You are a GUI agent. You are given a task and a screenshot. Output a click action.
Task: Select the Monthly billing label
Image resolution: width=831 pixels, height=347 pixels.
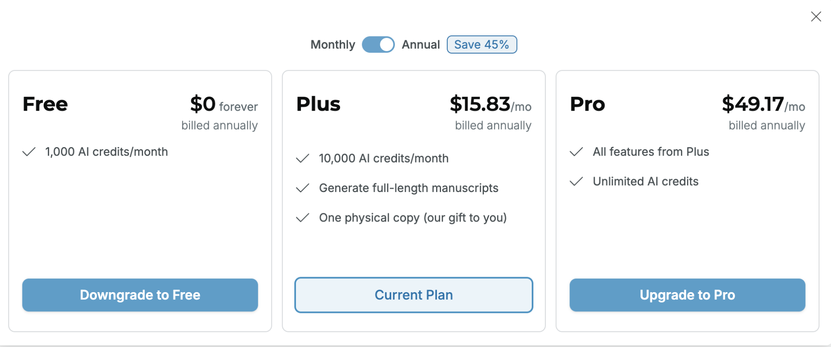[333, 44]
